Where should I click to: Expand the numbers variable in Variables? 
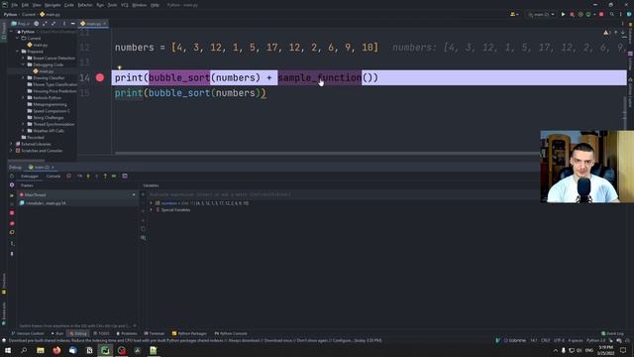point(152,203)
